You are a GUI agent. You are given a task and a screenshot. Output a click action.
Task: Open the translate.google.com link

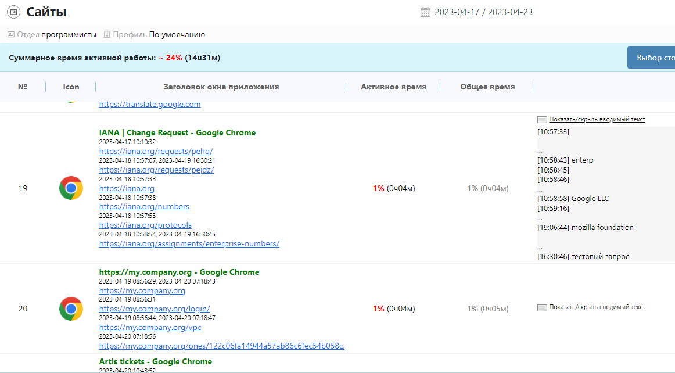(149, 105)
